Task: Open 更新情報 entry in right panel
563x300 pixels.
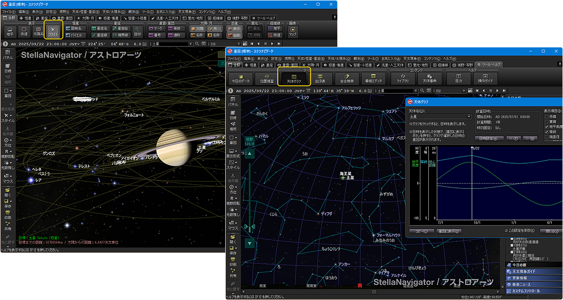Action: [x=534, y=278]
